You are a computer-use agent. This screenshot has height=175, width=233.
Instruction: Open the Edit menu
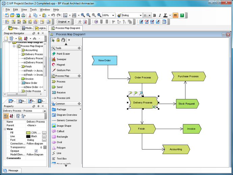[16, 9]
